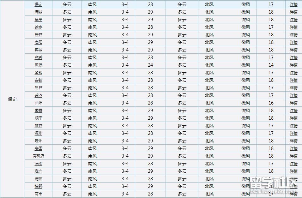Open the 安新 weather page
The image size is (302, 198).
pyautogui.click(x=38, y=80)
